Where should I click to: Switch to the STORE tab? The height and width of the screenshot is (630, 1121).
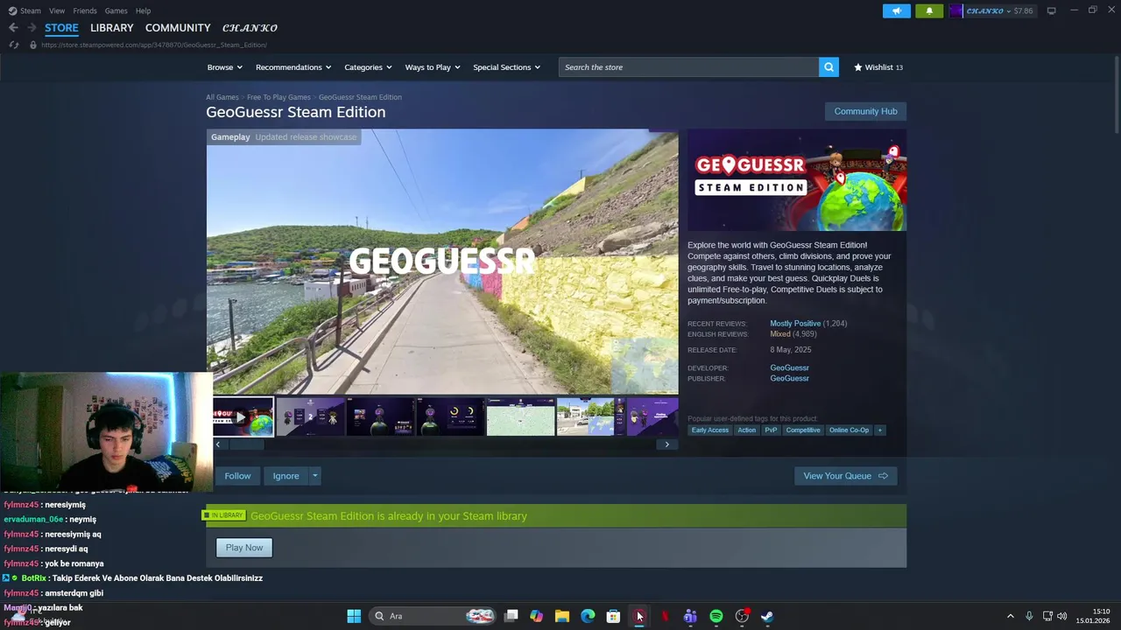(x=61, y=28)
